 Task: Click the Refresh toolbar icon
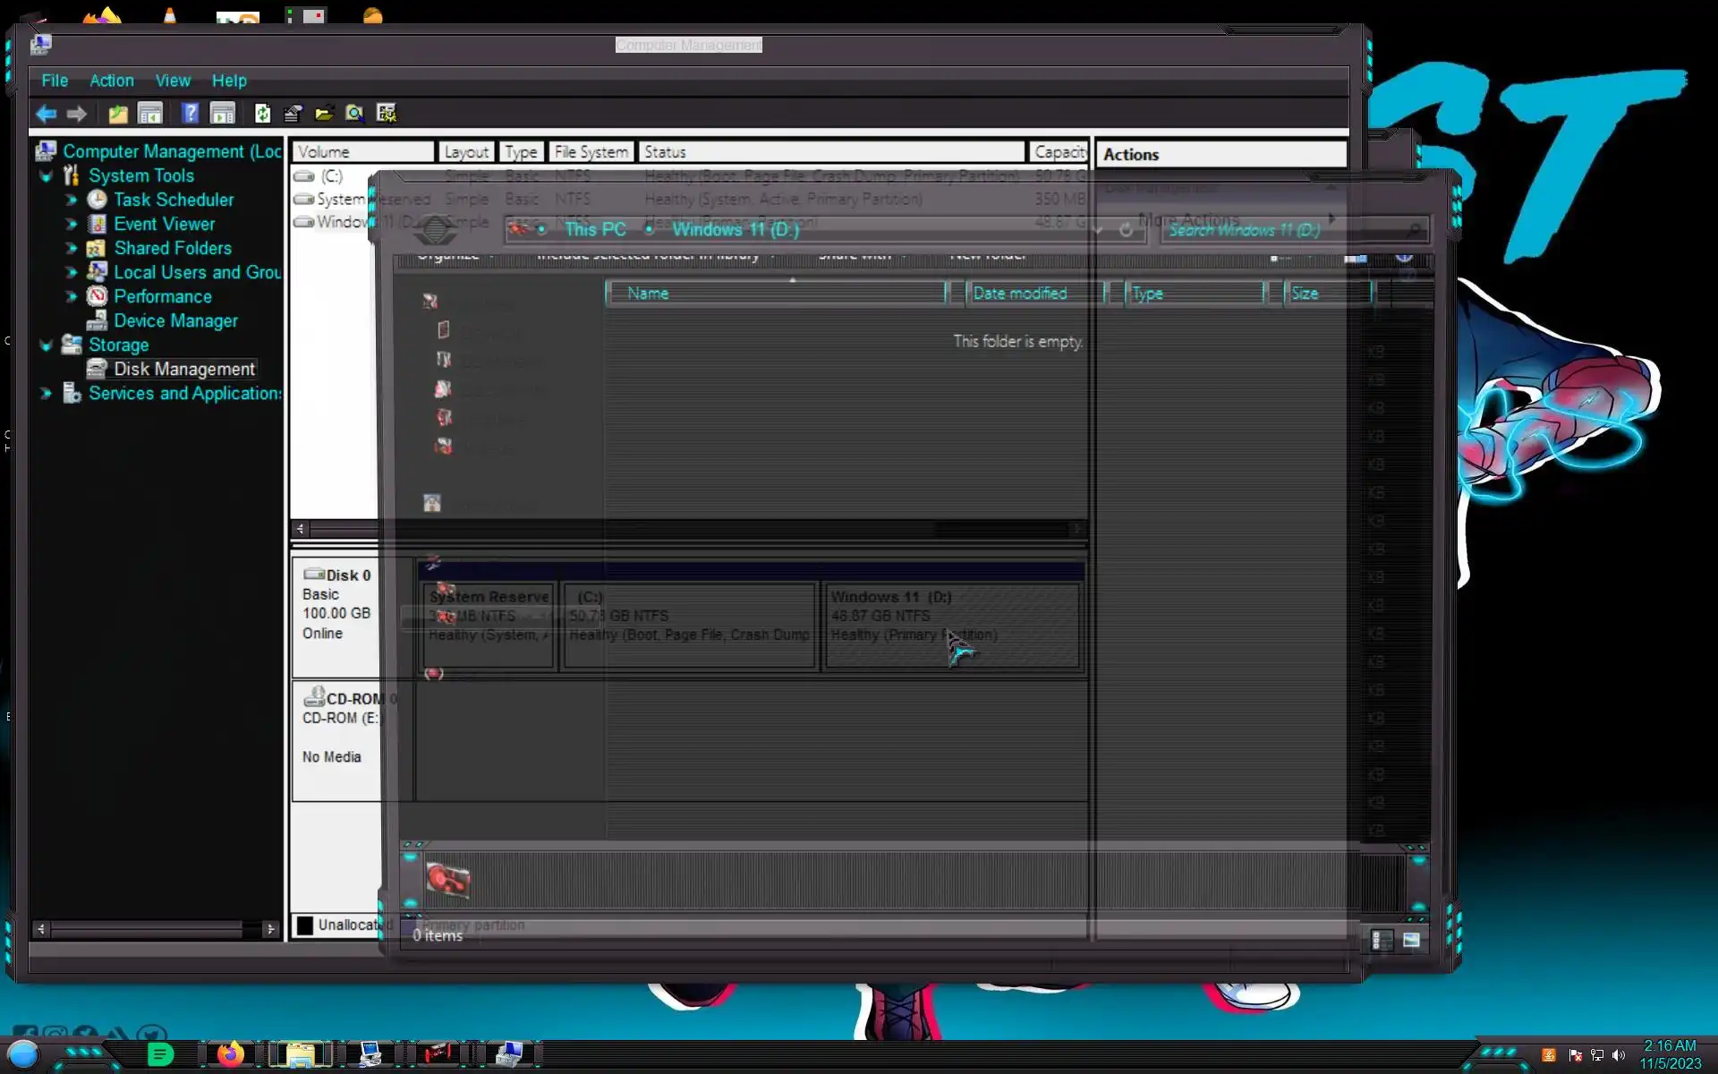[262, 114]
